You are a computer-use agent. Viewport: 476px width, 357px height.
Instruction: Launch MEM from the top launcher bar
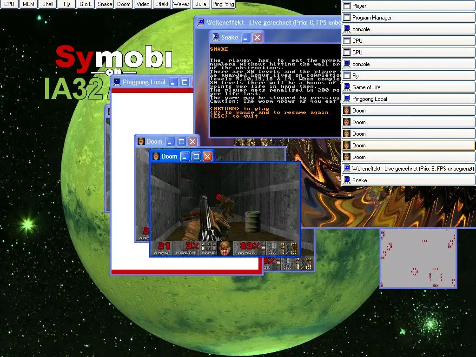[28, 4]
